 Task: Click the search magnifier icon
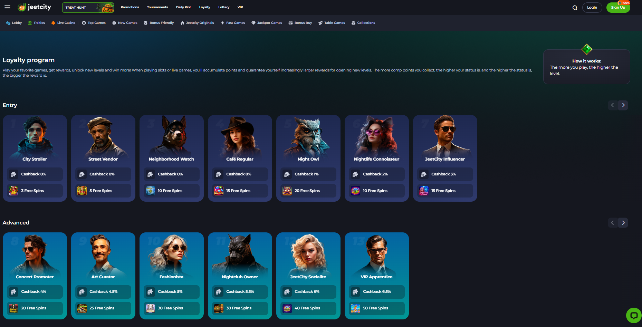(x=575, y=8)
